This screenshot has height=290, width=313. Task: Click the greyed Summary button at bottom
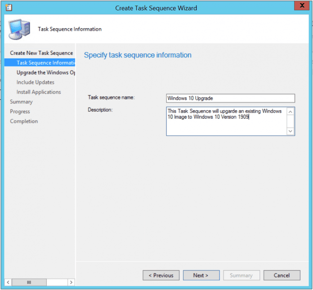click(x=241, y=275)
